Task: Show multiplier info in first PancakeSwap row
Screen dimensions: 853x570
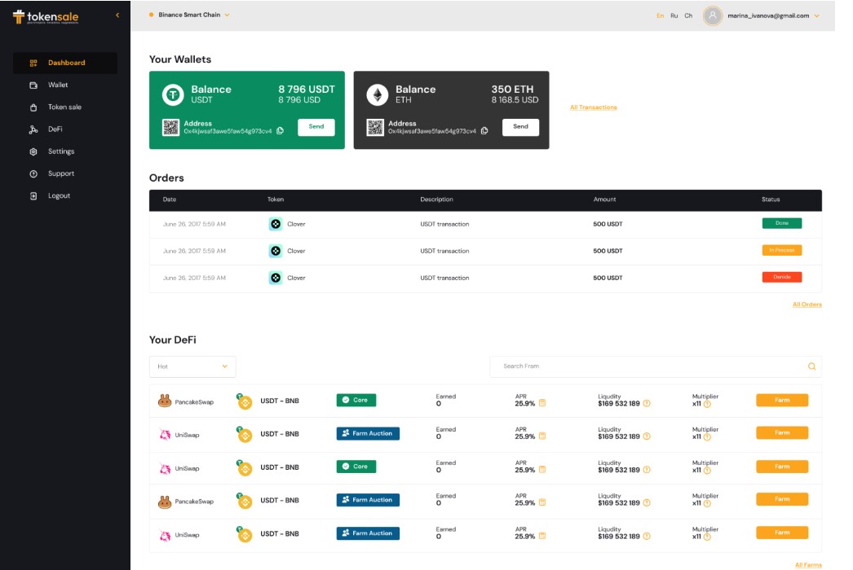Action: tap(707, 404)
